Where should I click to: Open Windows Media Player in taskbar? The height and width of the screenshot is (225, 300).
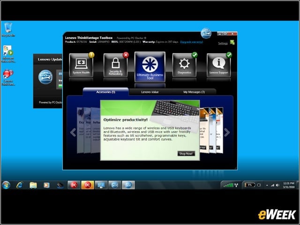[x=46, y=185]
